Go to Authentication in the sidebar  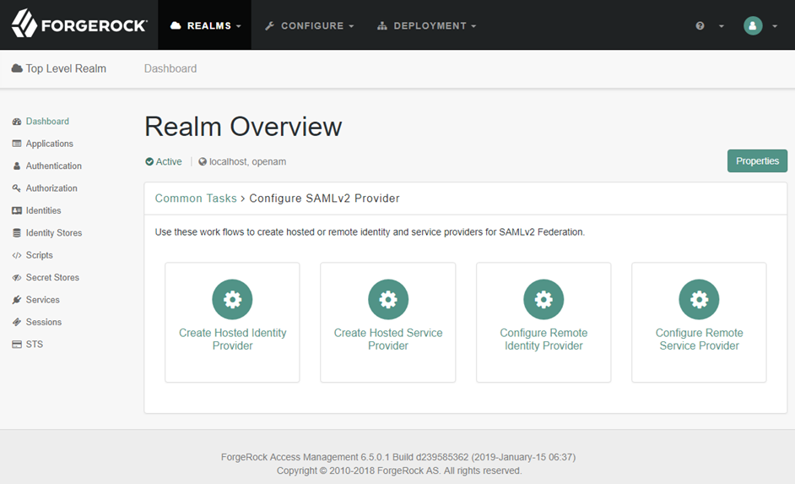(54, 166)
